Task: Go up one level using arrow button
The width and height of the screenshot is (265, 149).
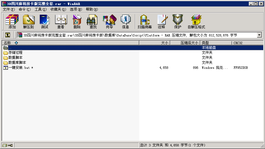Action: click(x=8, y=35)
